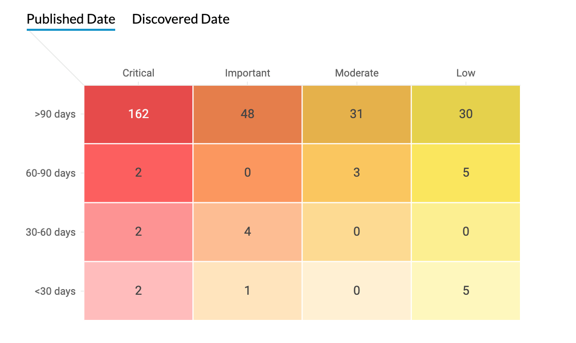Switch to the Published Date tab

tap(71, 20)
